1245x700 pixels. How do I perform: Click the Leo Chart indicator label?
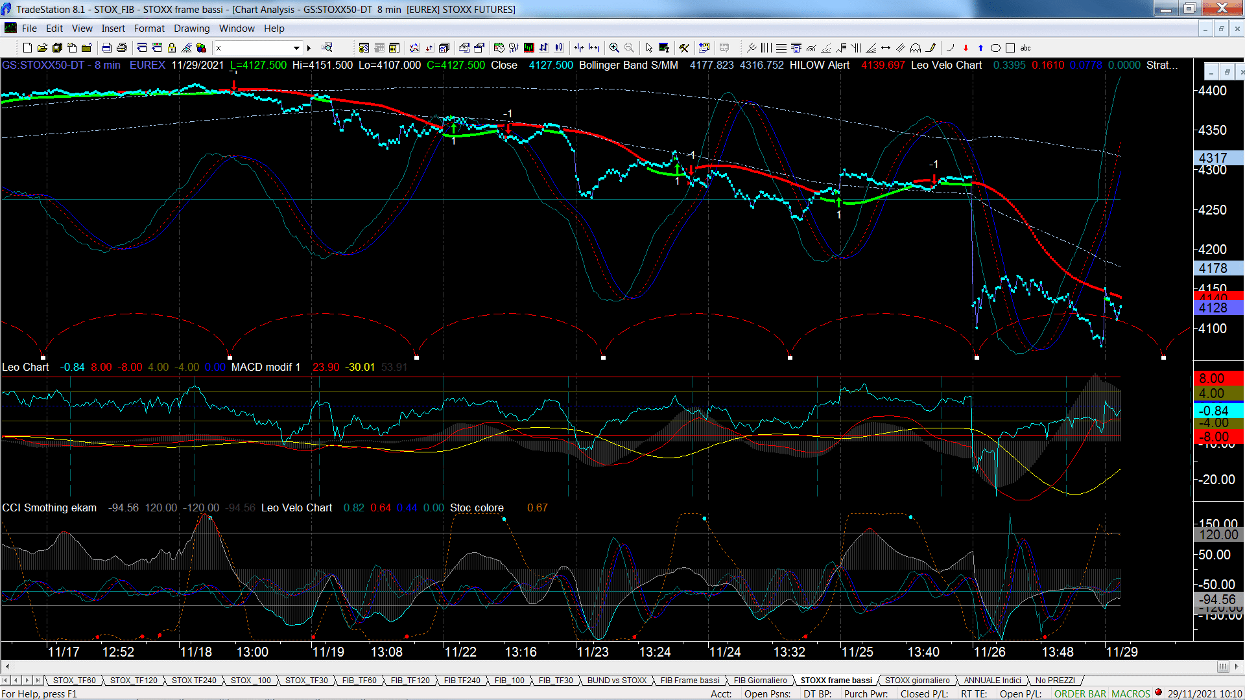[x=25, y=367]
